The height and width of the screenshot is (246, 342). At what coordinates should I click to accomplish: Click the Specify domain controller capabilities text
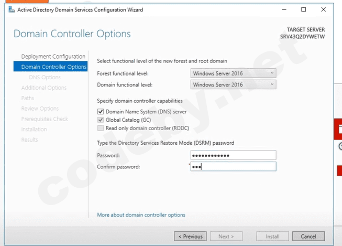click(x=140, y=101)
